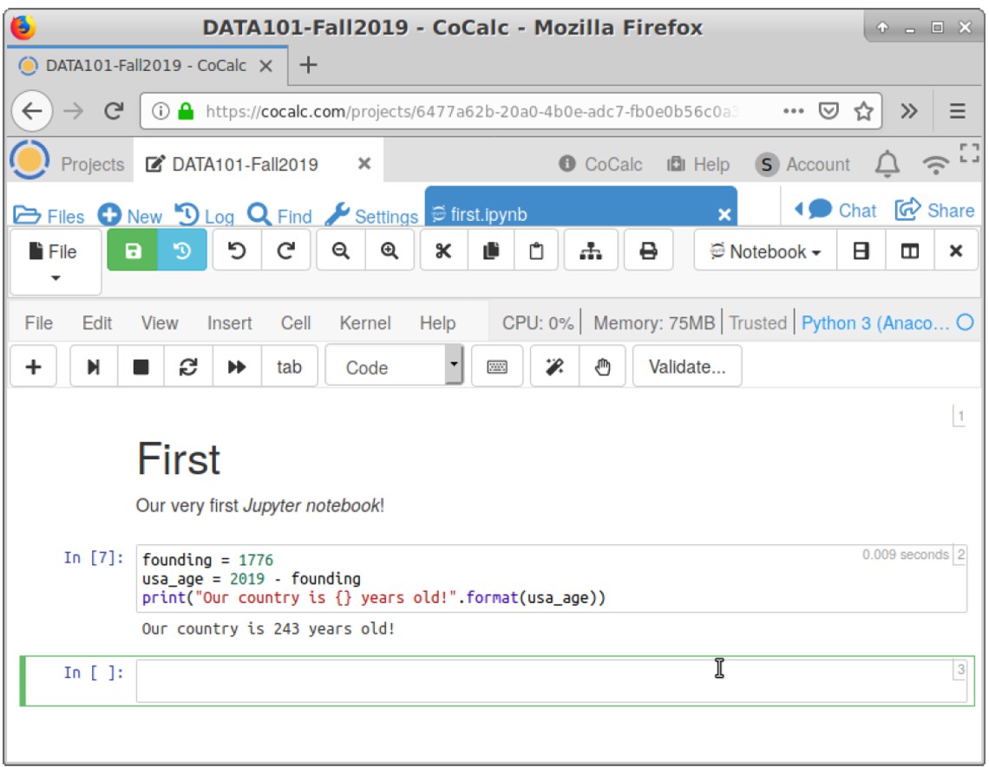Open the Kernel menu
This screenshot has width=989, height=767.
click(x=365, y=322)
